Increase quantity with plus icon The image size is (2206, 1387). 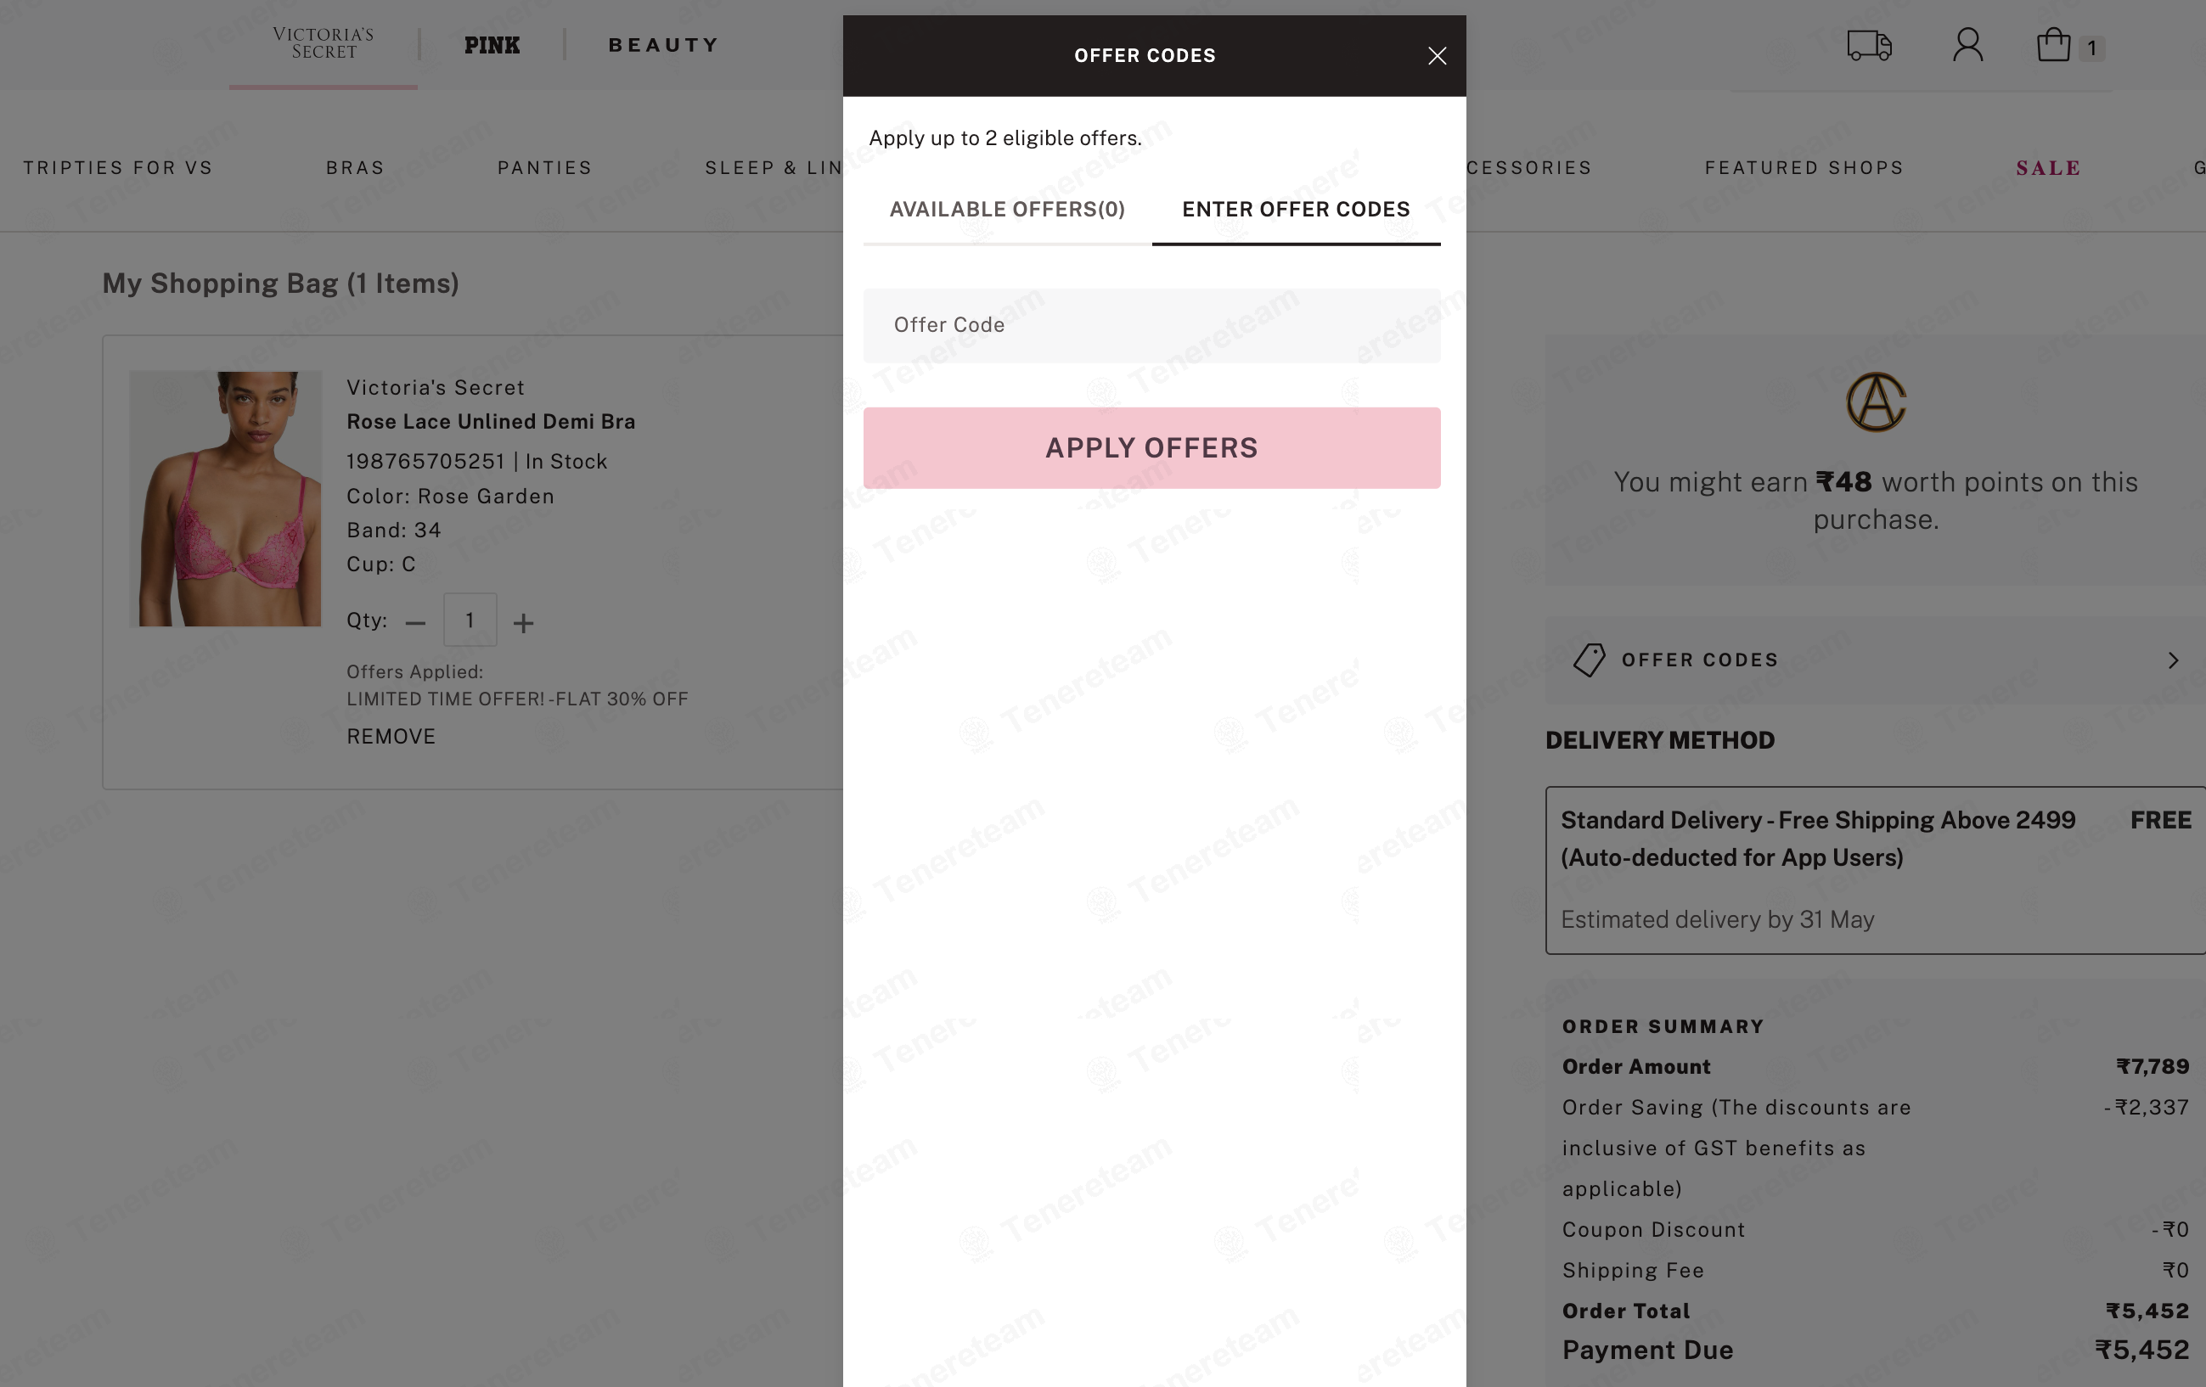click(x=523, y=623)
